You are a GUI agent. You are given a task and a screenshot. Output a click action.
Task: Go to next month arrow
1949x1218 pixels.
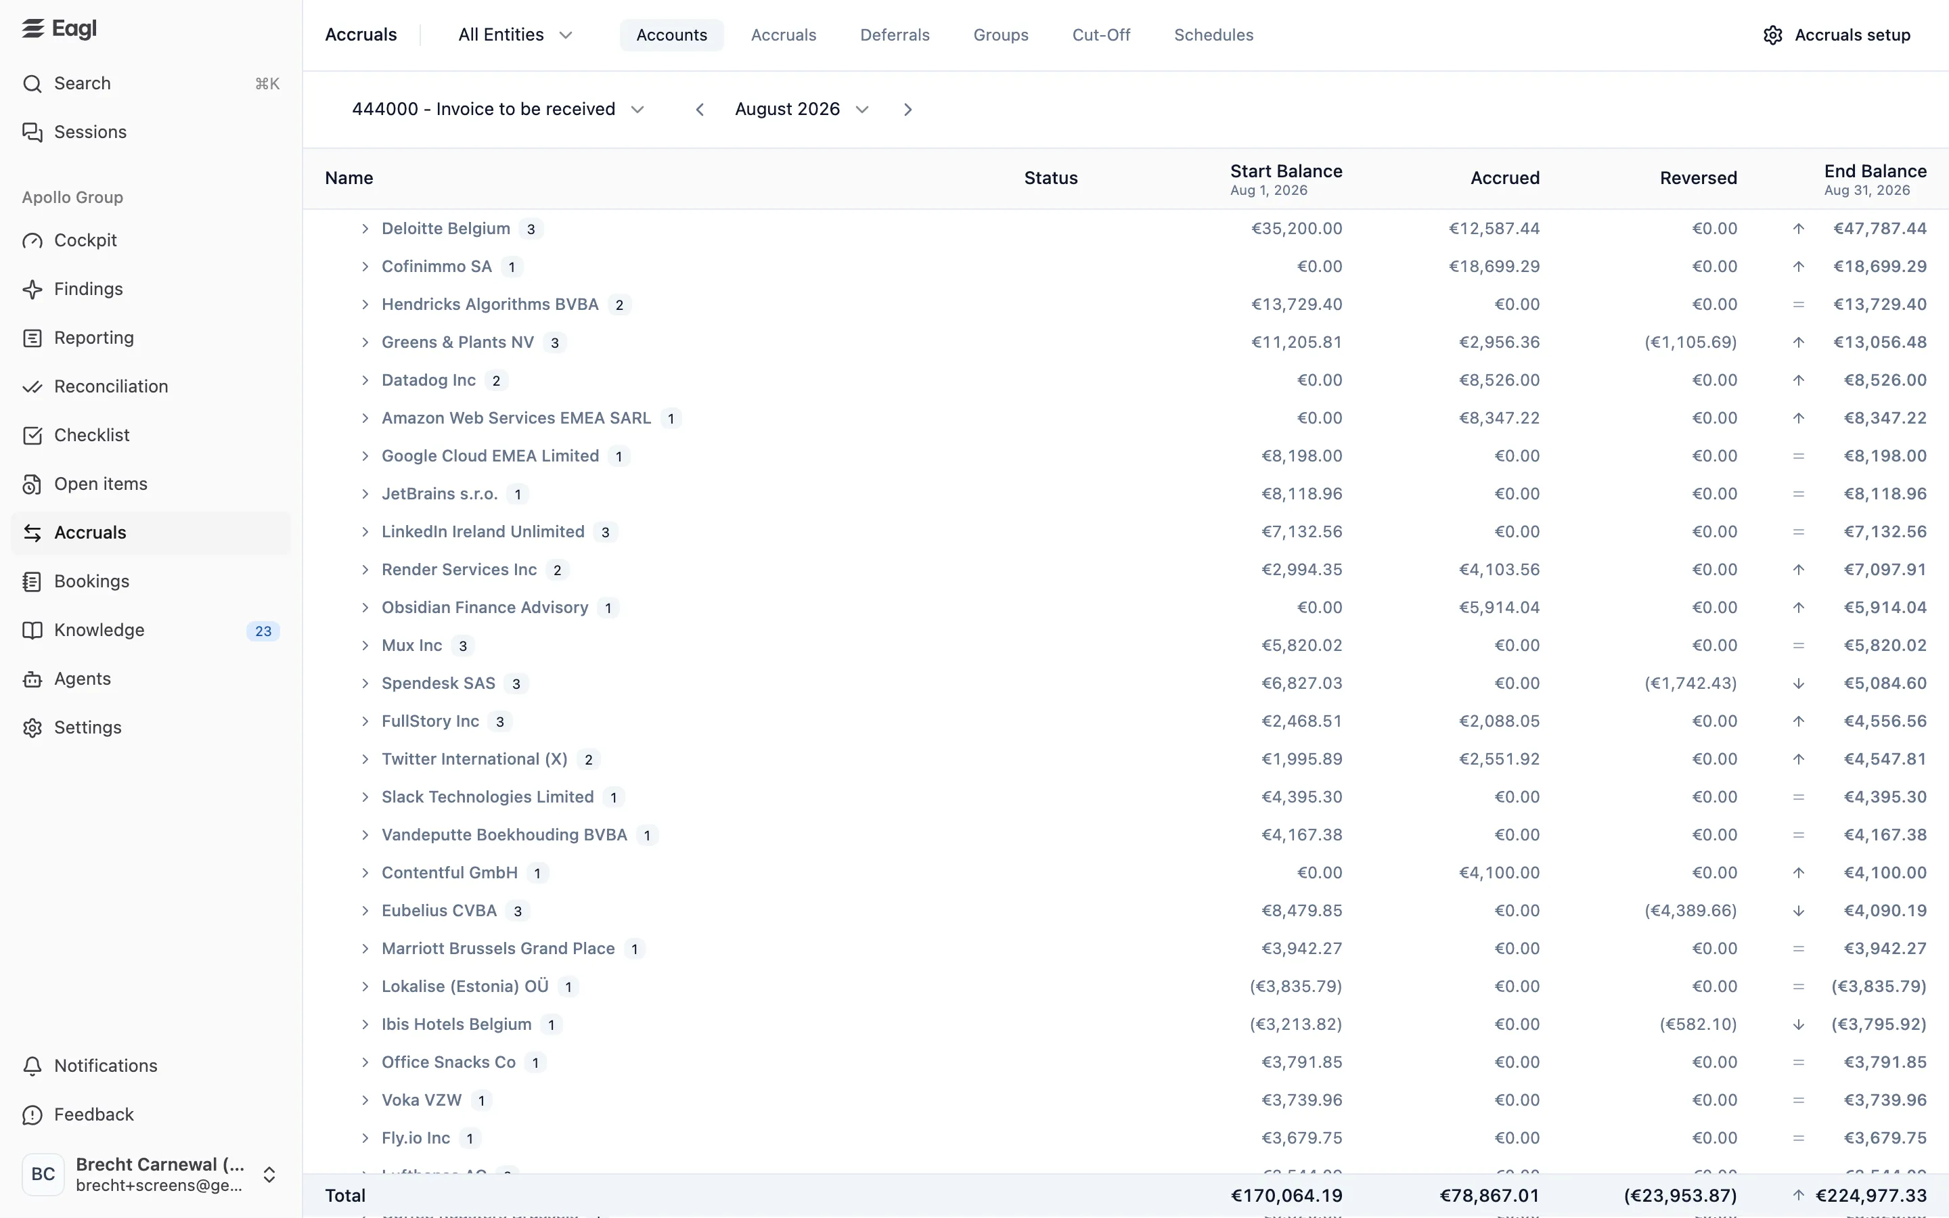908,110
